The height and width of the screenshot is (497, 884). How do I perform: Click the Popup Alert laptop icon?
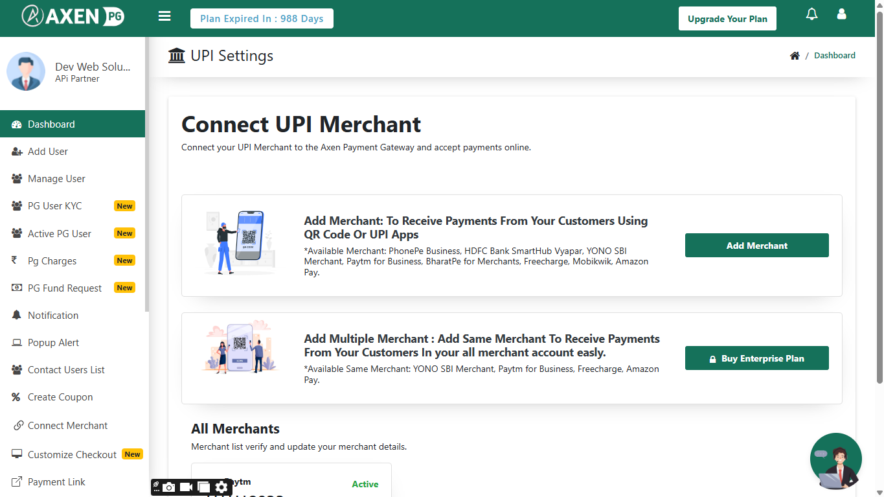17,343
